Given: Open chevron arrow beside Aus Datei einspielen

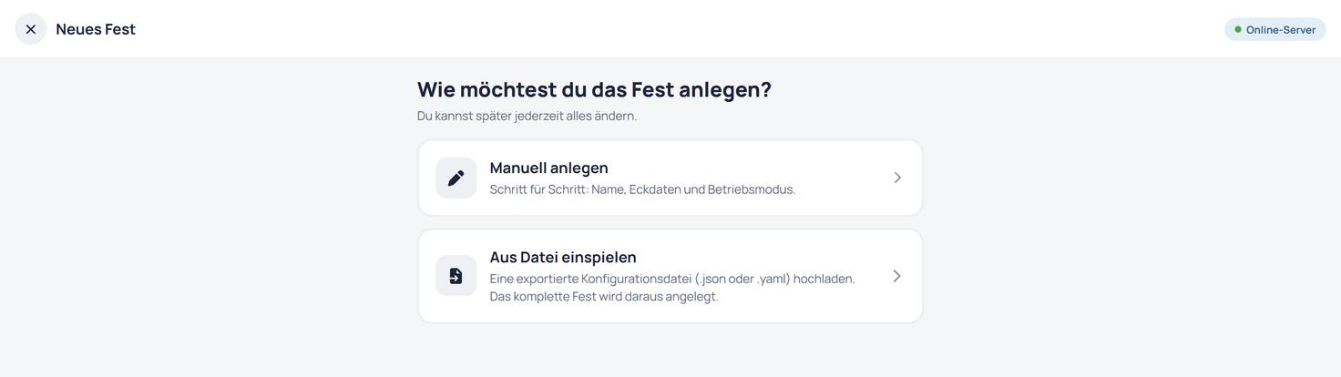Looking at the screenshot, I should point(897,276).
